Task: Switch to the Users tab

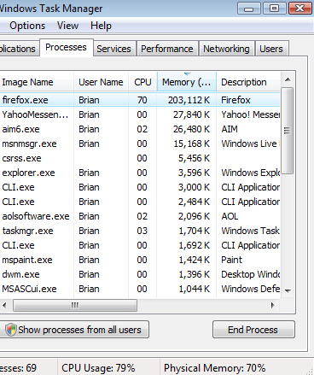Action: click(x=271, y=49)
